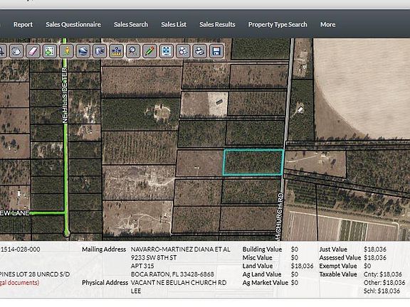Activate the add-selection box tool

tap(50, 50)
